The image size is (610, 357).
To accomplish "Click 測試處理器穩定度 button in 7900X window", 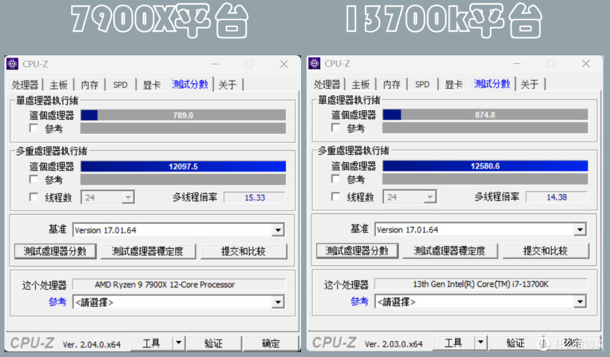I will [148, 251].
